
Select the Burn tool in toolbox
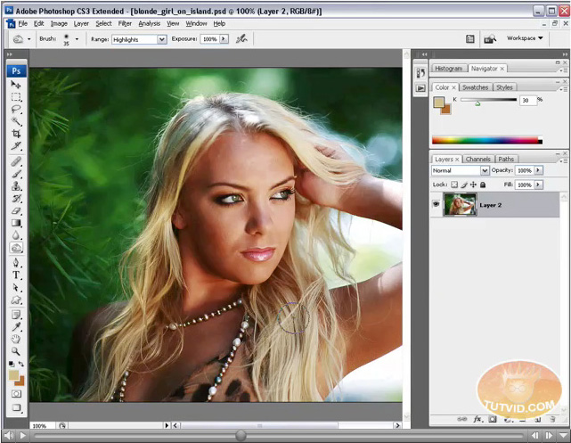point(16,248)
